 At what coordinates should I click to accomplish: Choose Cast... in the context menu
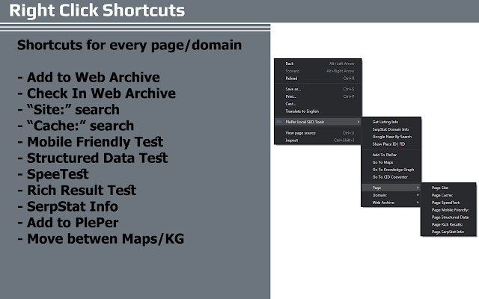tap(318, 104)
